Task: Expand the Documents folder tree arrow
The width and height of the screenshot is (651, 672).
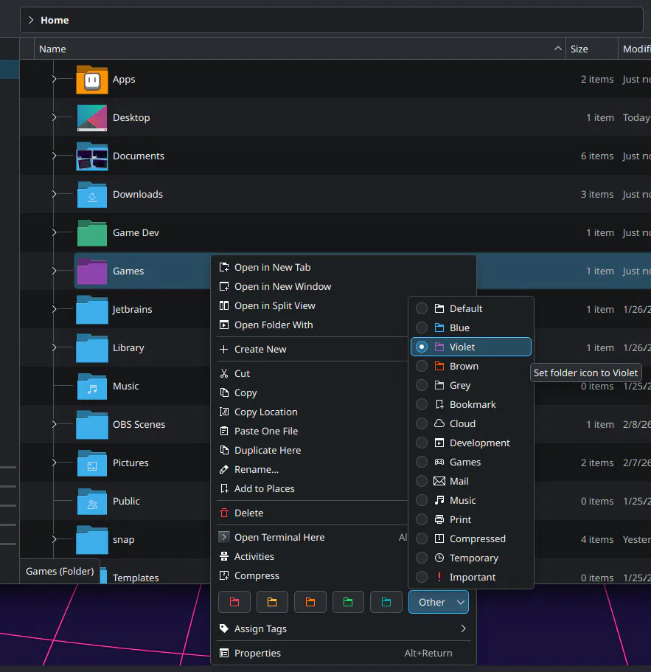Action: coord(54,156)
